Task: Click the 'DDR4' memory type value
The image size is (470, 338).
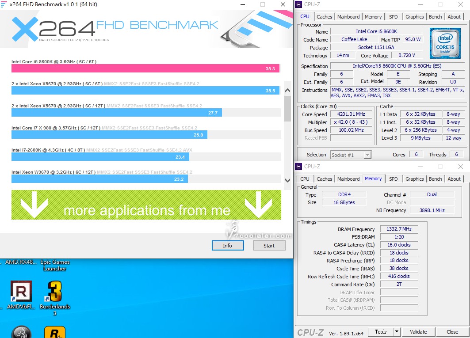Action: [344, 194]
